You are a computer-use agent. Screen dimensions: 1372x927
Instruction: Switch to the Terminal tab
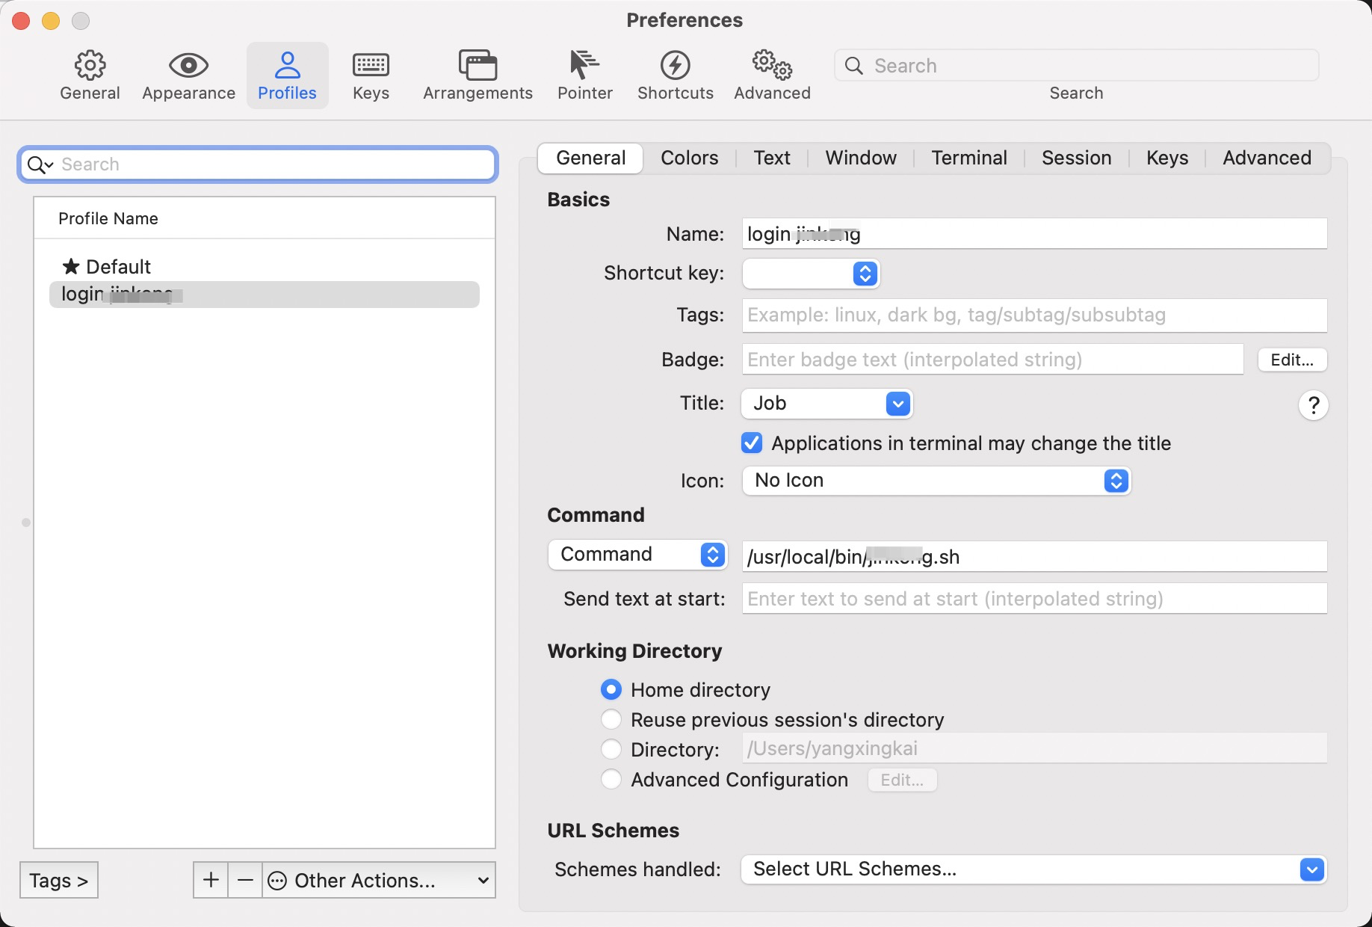[x=968, y=158]
